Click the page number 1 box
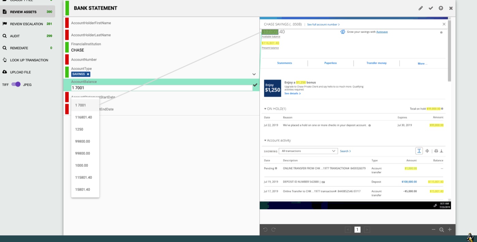The height and width of the screenshot is (242, 477). coord(357,230)
